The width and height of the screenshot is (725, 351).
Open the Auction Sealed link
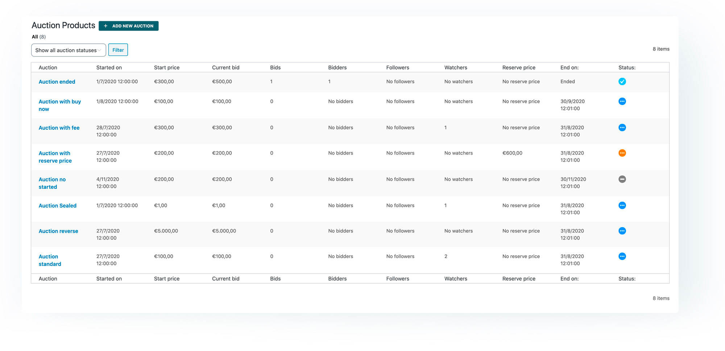[x=58, y=206]
